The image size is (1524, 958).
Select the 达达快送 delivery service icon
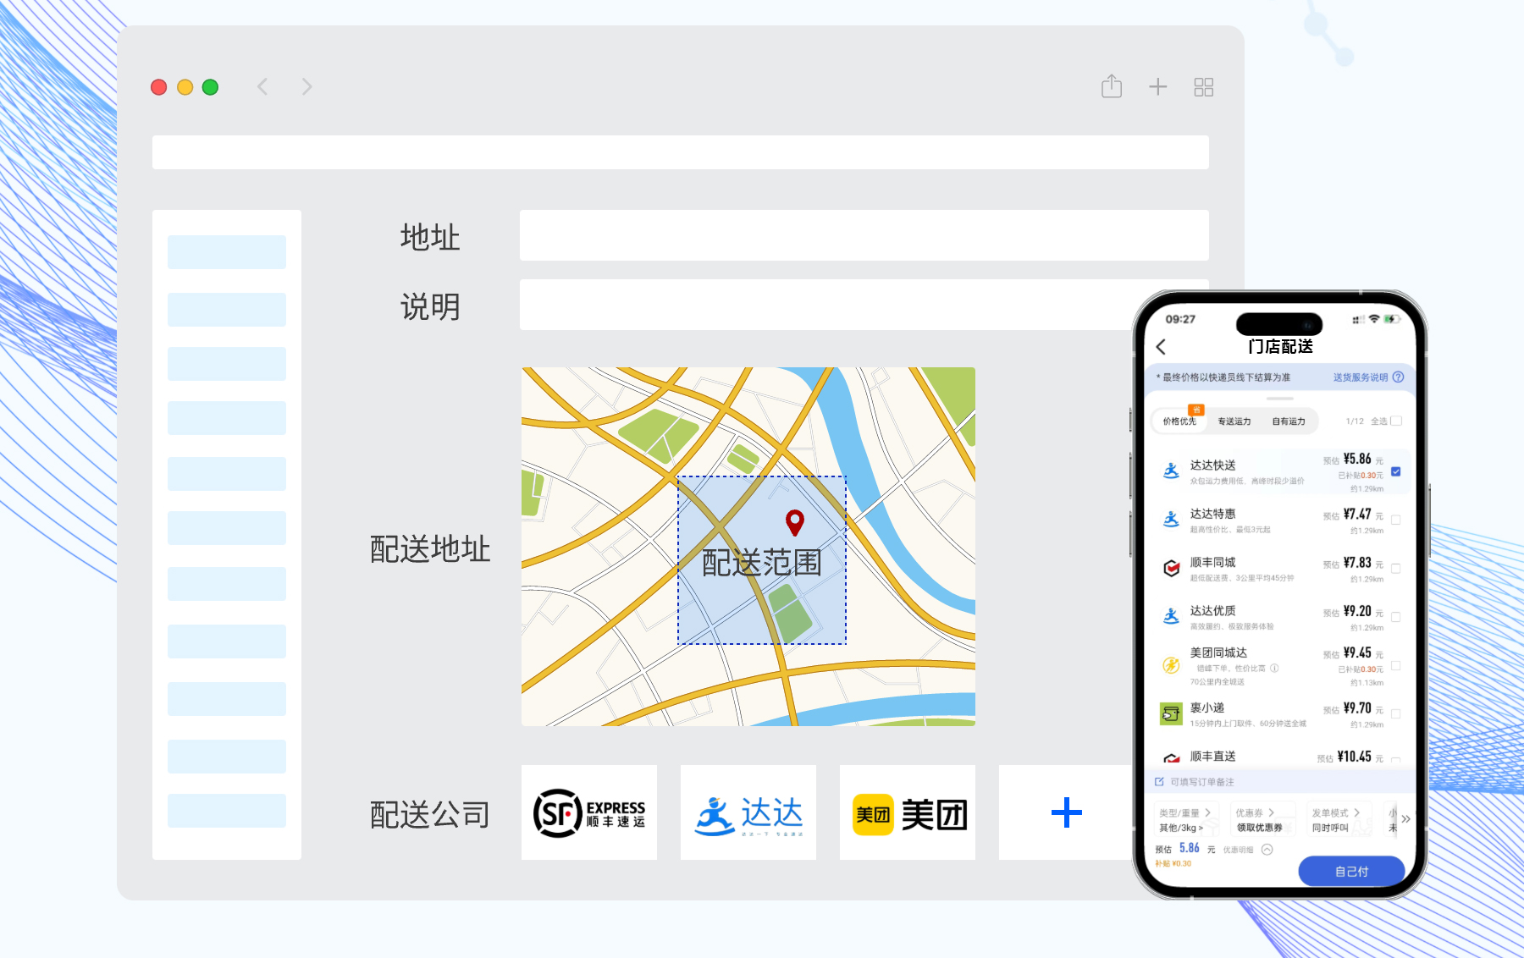click(1171, 471)
